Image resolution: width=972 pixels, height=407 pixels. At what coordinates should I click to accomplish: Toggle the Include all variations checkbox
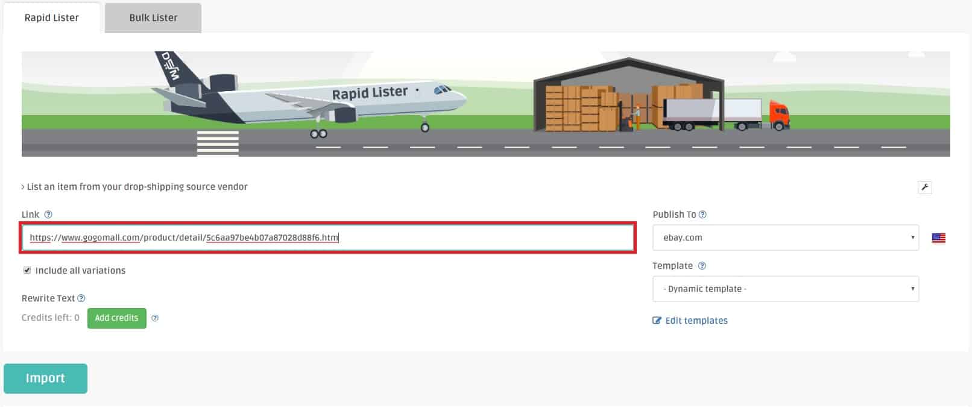27,270
